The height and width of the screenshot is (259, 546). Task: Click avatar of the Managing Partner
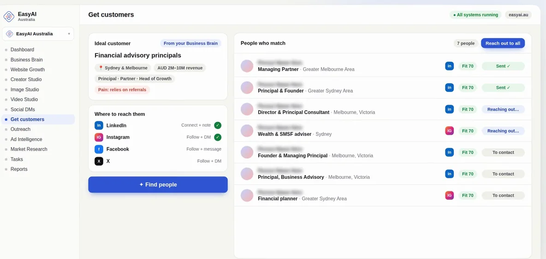click(x=247, y=66)
